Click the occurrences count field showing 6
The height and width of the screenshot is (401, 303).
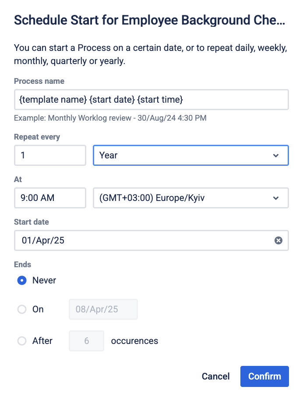point(86,341)
